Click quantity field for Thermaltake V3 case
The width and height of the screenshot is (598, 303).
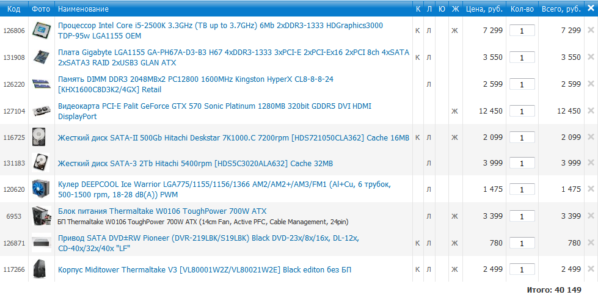(522, 269)
